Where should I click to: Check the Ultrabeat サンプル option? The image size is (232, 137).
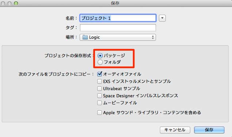99,89
